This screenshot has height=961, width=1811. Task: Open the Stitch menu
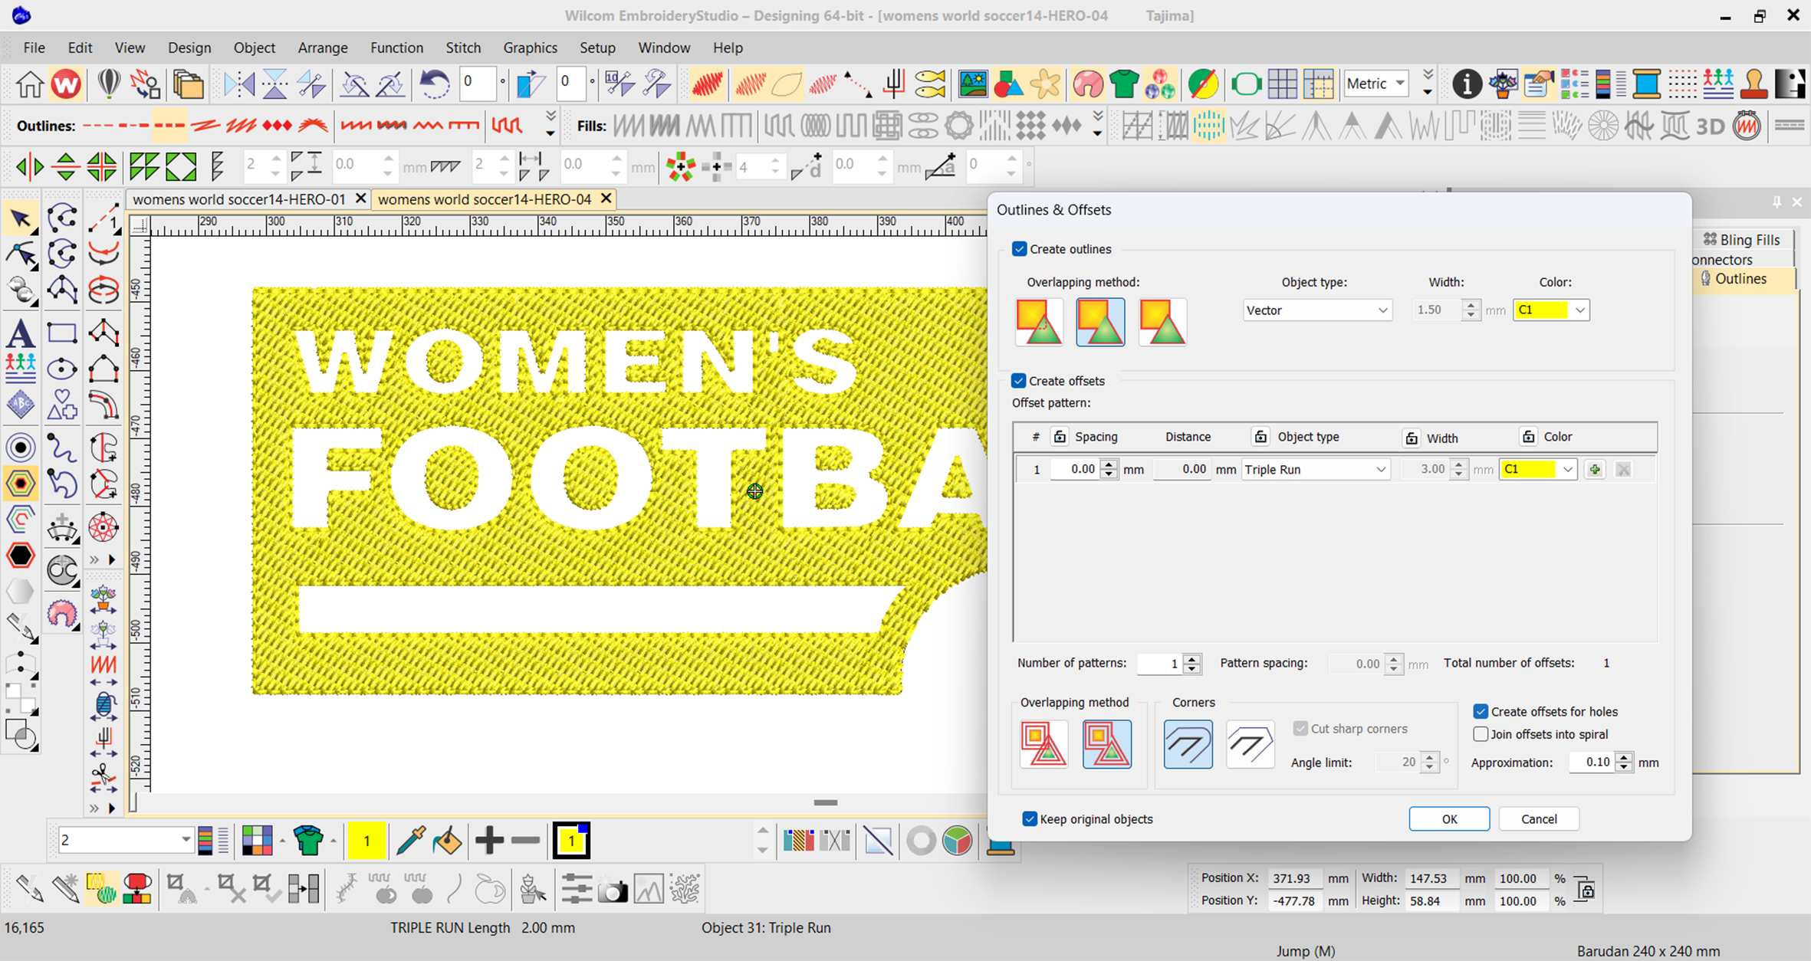(x=463, y=48)
